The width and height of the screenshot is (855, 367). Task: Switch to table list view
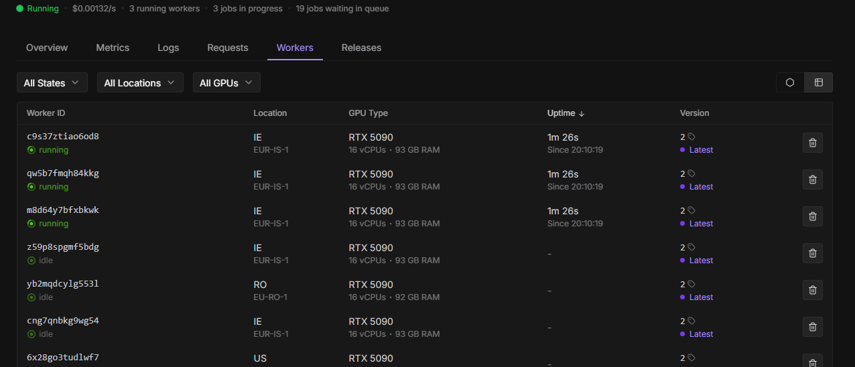tap(818, 82)
